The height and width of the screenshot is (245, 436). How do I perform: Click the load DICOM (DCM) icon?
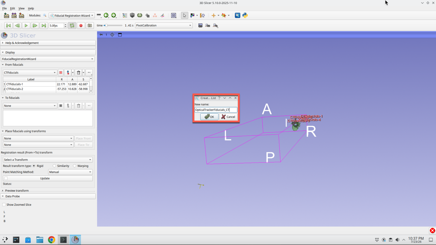click(14, 15)
